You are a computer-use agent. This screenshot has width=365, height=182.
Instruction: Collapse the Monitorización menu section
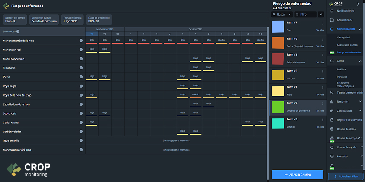(360, 29)
